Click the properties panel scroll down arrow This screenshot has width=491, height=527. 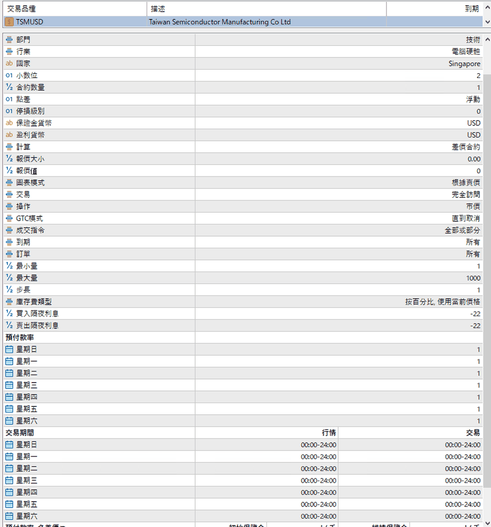[487, 523]
